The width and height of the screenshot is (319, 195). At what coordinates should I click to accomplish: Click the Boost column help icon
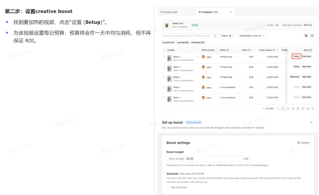[x=311, y=50]
